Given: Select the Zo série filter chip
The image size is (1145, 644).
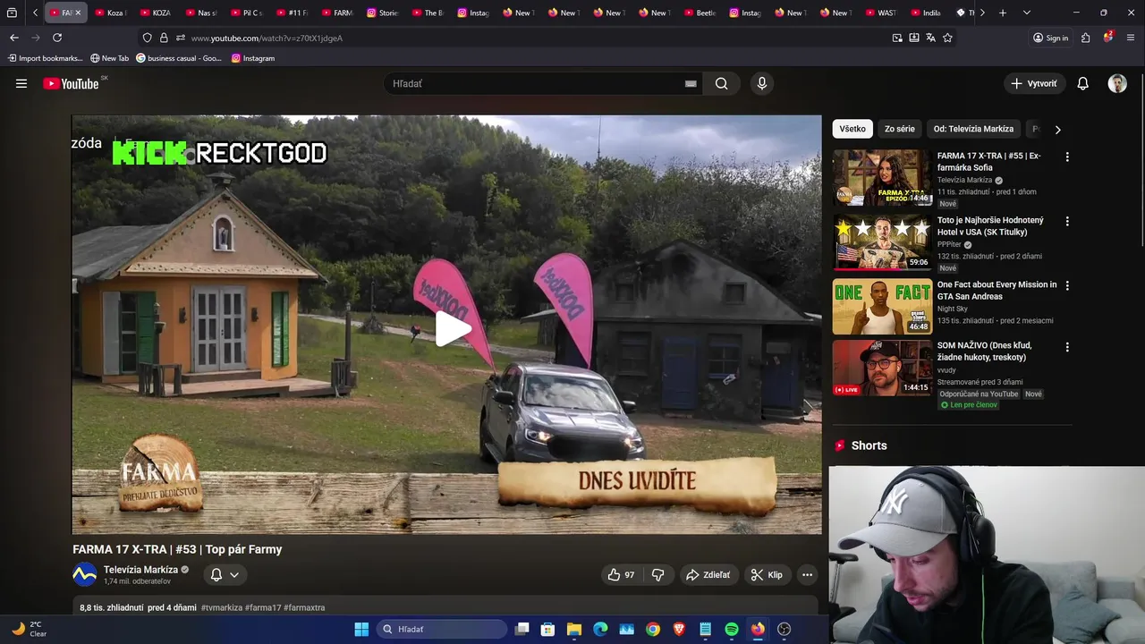Looking at the screenshot, I should [x=900, y=129].
